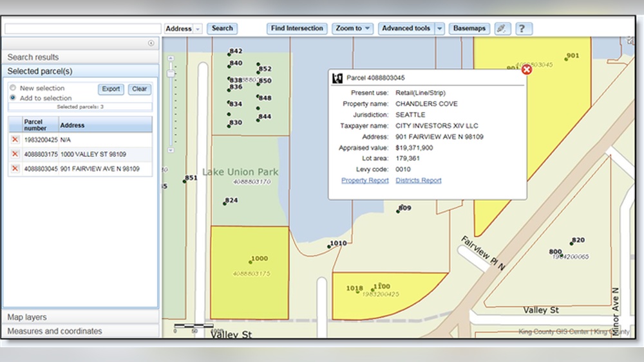This screenshot has height=362, width=644.
Task: Select the New selection radio button
Action: 13,87
